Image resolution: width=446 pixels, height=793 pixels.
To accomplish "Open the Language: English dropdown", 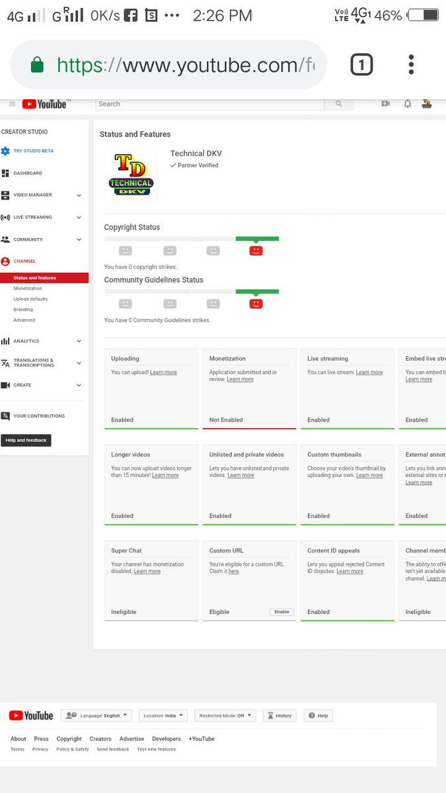I will point(96,716).
